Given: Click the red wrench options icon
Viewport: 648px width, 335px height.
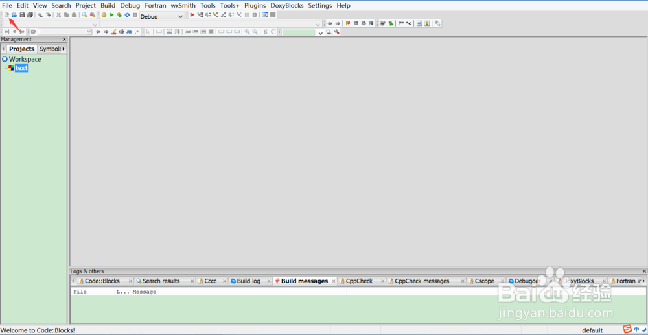Looking at the screenshot, I should [x=336, y=32].
